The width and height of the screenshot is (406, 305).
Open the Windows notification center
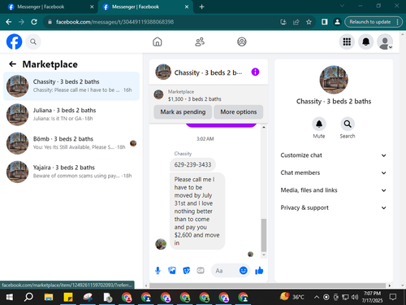click(393, 297)
